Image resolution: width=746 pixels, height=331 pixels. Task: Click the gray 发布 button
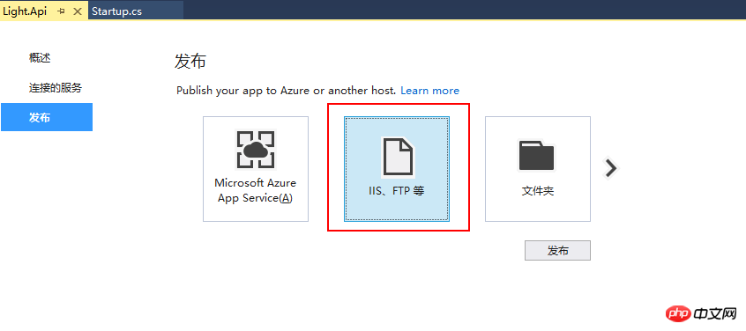tap(557, 250)
